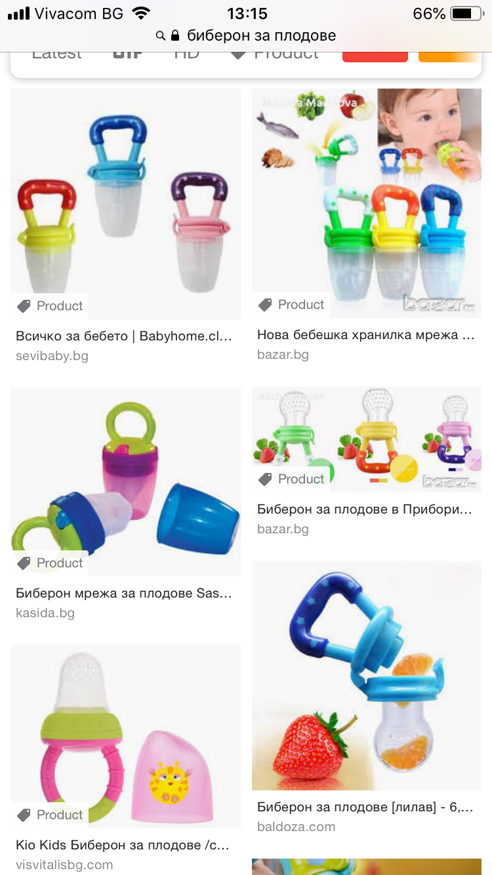The image size is (492, 875).
Task: Open Биберон за плодове [лилав] baldoza.com link
Action: pyautogui.click(x=365, y=807)
